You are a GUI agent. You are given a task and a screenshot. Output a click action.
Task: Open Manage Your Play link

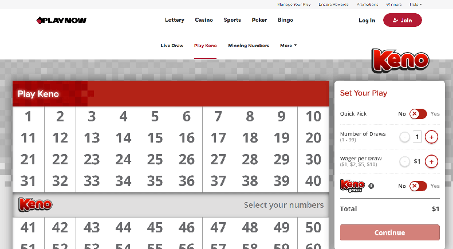click(x=294, y=5)
